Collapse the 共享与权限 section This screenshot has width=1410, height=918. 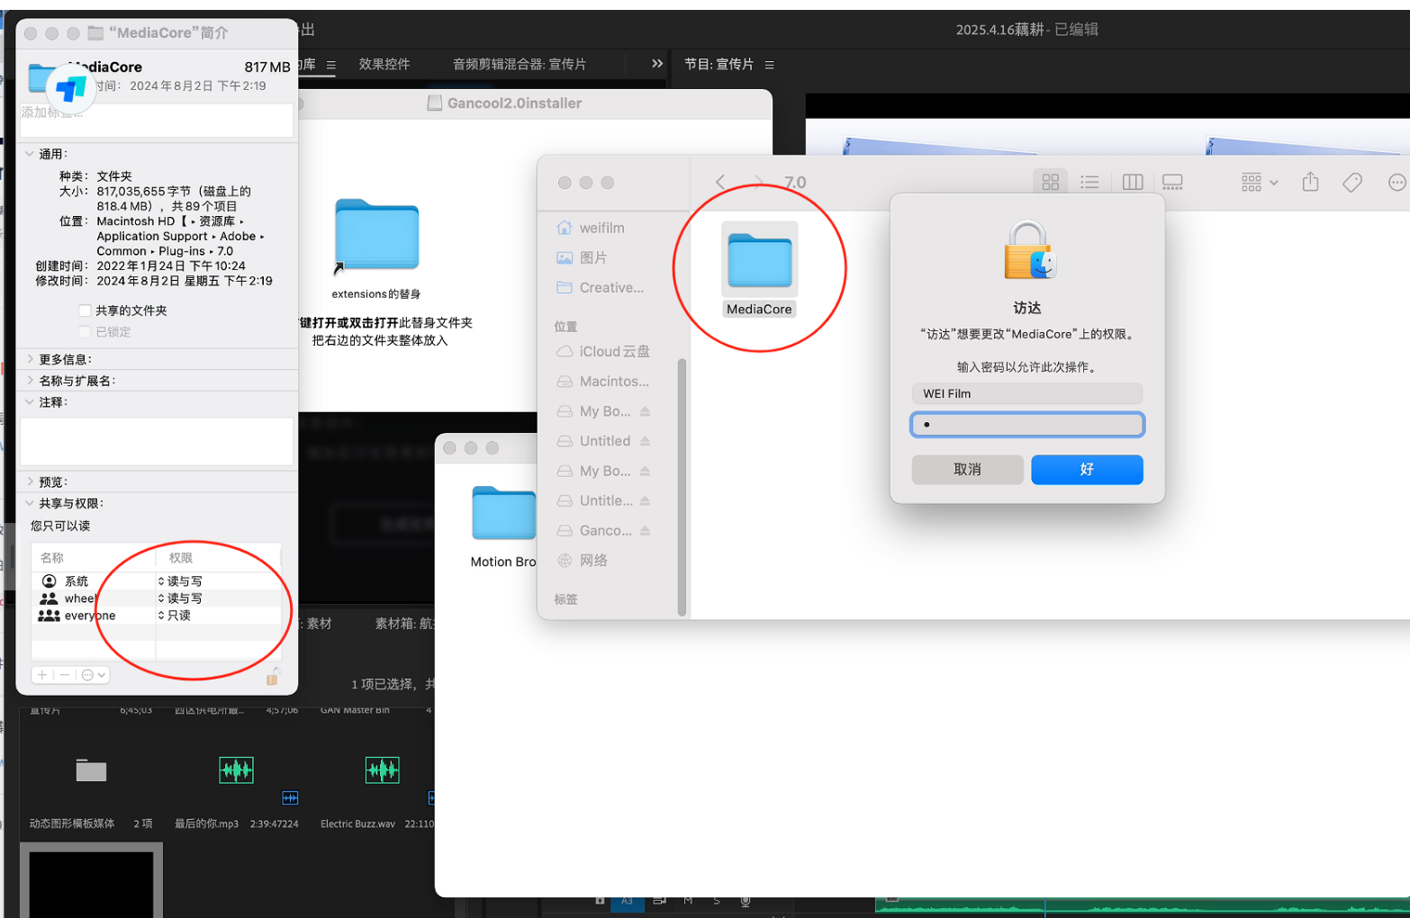tap(30, 503)
